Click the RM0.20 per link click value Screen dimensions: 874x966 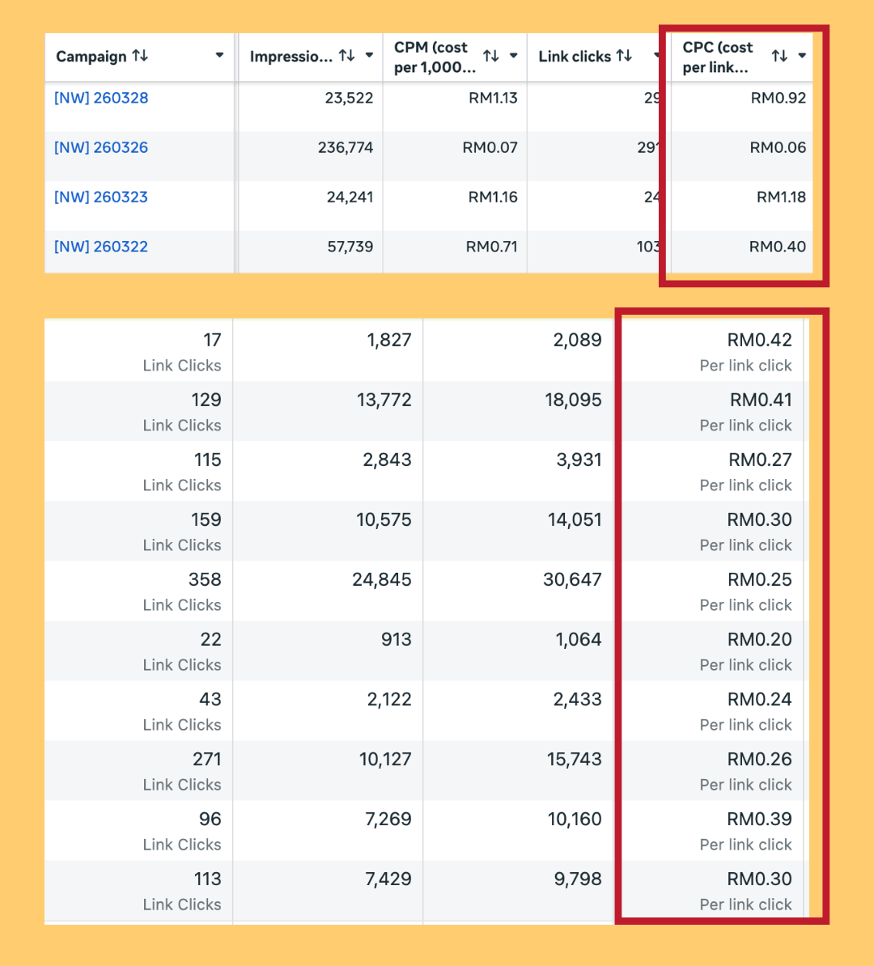coord(759,640)
